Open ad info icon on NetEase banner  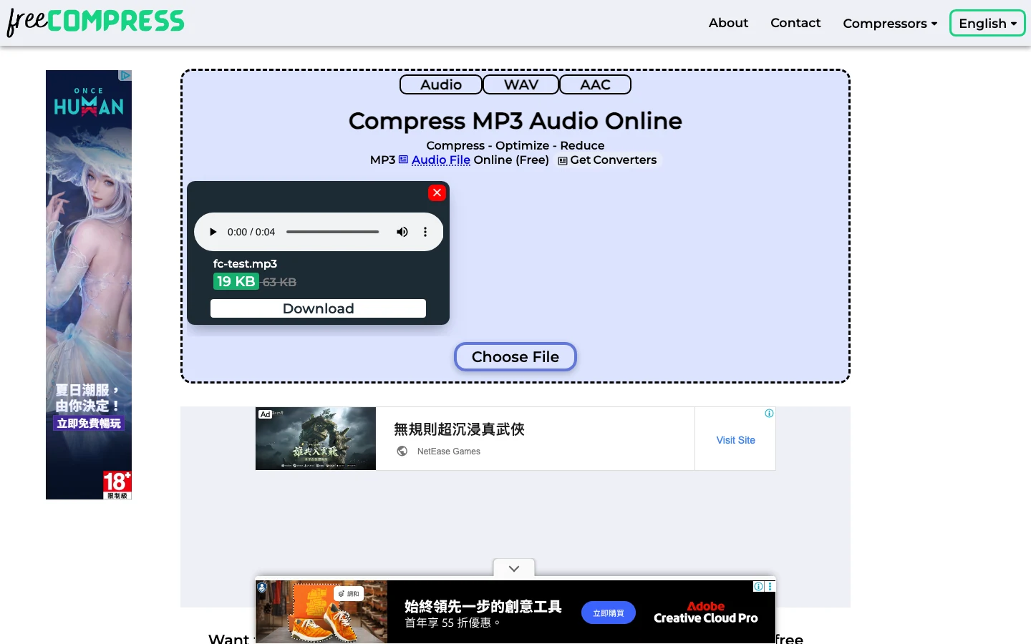pyautogui.click(x=769, y=414)
